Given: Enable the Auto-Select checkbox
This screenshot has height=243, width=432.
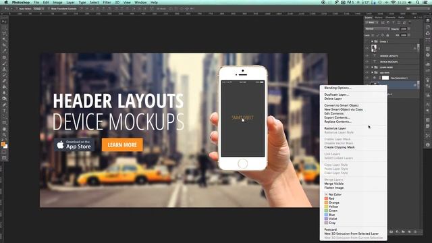Looking at the screenshot, I should [x=17, y=9].
